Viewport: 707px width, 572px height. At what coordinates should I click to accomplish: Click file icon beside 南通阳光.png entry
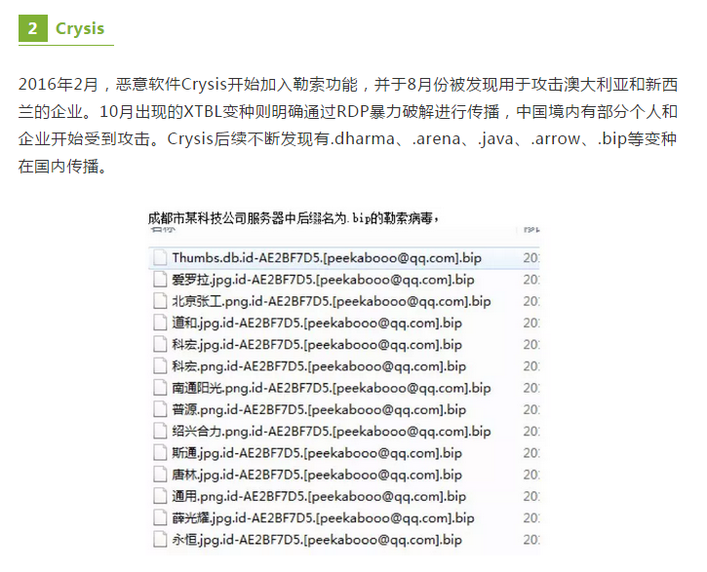tap(160, 387)
